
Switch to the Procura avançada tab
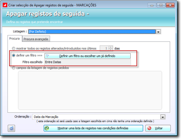click(x=36, y=39)
